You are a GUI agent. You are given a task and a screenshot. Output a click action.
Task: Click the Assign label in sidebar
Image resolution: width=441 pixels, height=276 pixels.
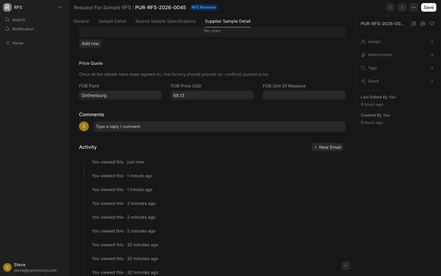374,41
